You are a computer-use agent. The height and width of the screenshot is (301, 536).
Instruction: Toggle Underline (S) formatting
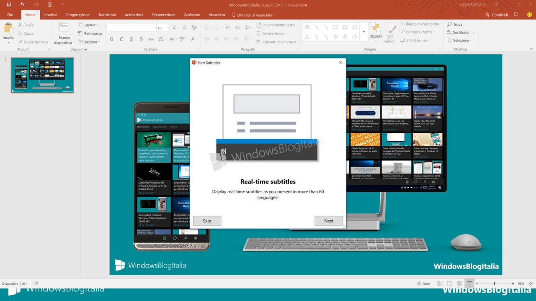(131, 39)
